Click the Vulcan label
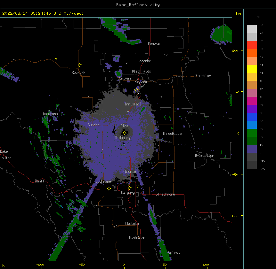The height and width of the screenshot is (269, 276). click(174, 253)
